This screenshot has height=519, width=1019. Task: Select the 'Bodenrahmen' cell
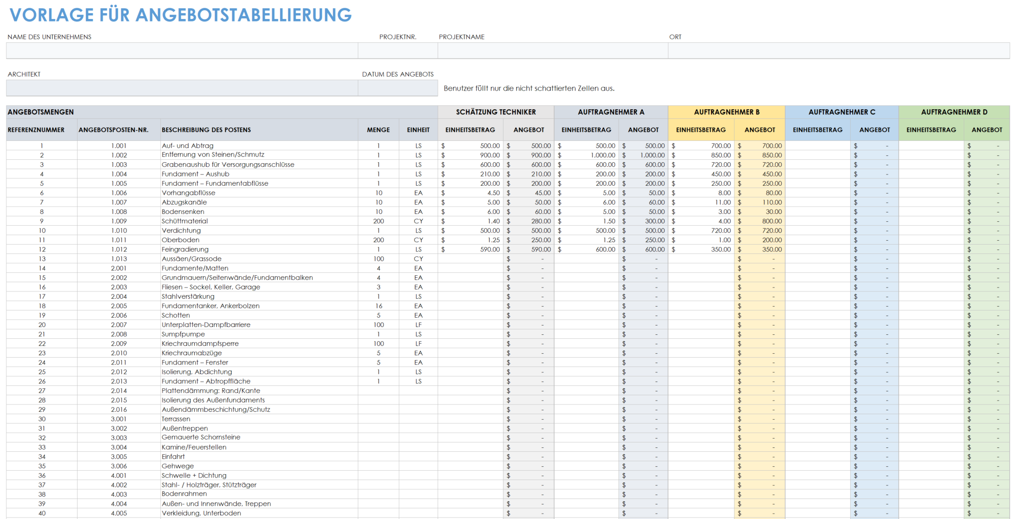point(259,494)
